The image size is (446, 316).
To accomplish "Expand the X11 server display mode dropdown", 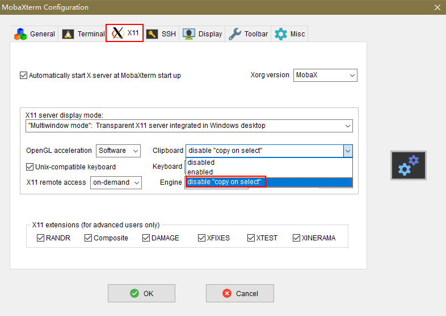I will click(189, 126).
